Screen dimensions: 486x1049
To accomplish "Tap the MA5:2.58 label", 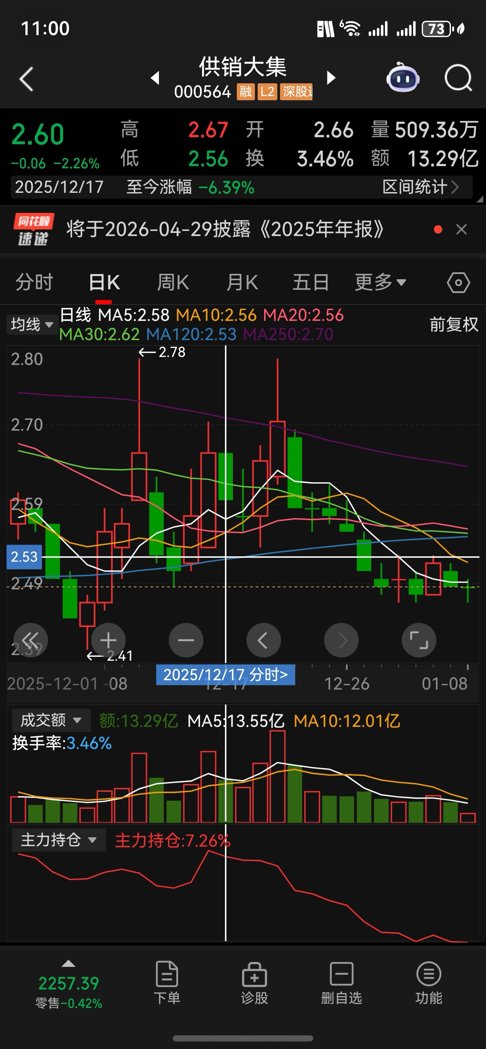I will tap(133, 315).
